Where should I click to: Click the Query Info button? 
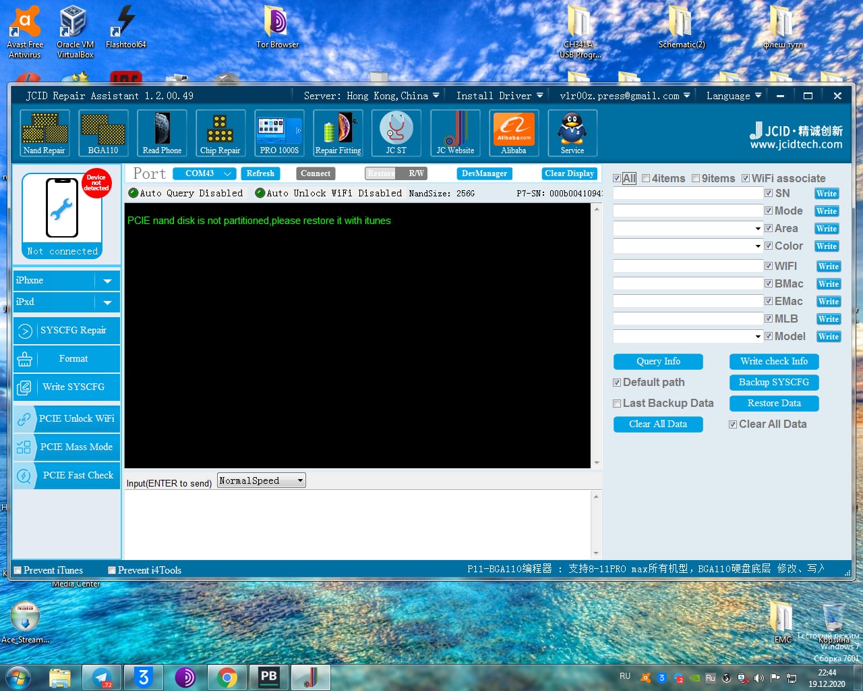pos(658,362)
